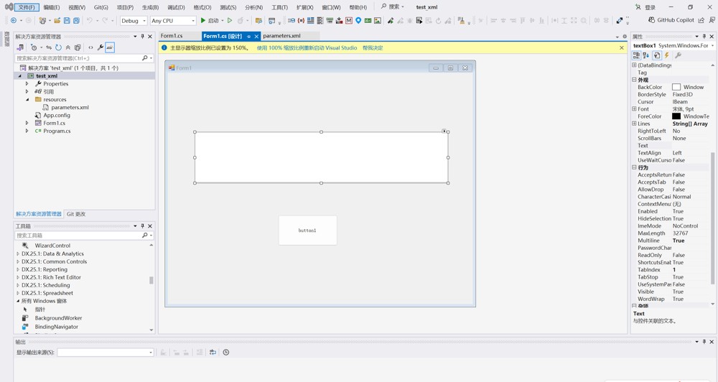The height and width of the screenshot is (382, 718).
Task: Close the Form1.cs [设计] tab
Action: point(256,36)
